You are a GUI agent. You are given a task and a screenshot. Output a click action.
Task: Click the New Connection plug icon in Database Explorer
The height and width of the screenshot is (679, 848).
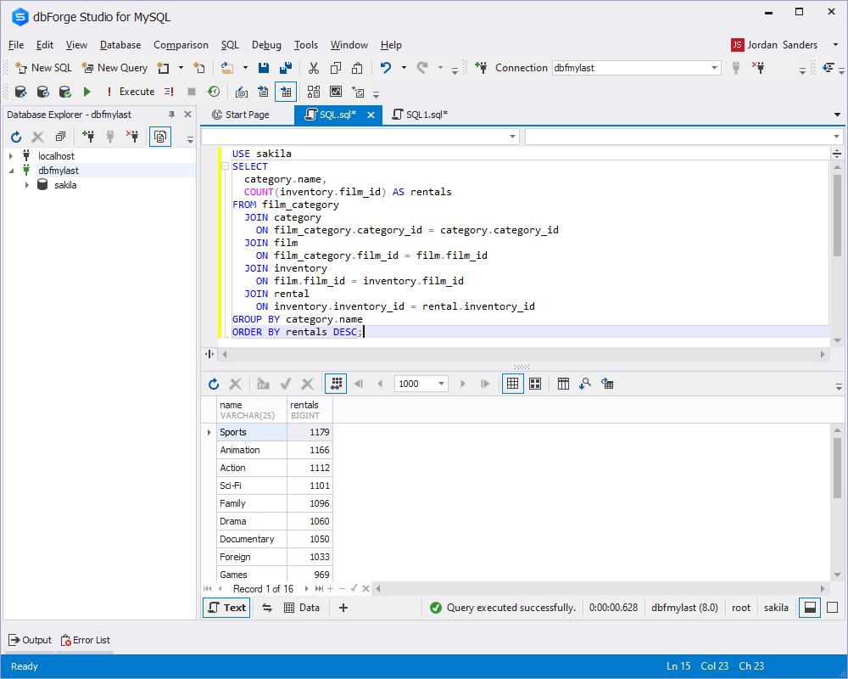tap(88, 137)
